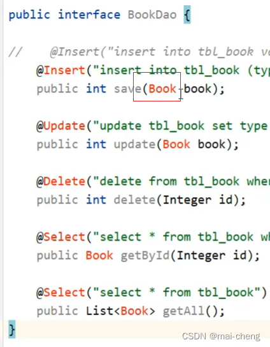Click Book return type of getById

coord(99,256)
